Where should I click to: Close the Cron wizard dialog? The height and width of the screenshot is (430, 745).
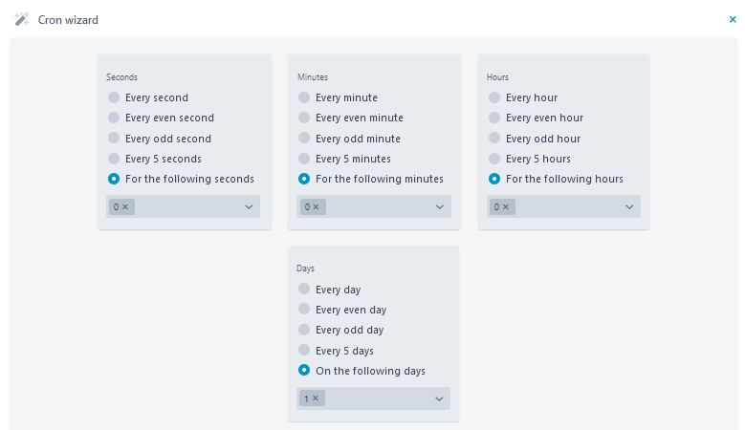(x=733, y=19)
